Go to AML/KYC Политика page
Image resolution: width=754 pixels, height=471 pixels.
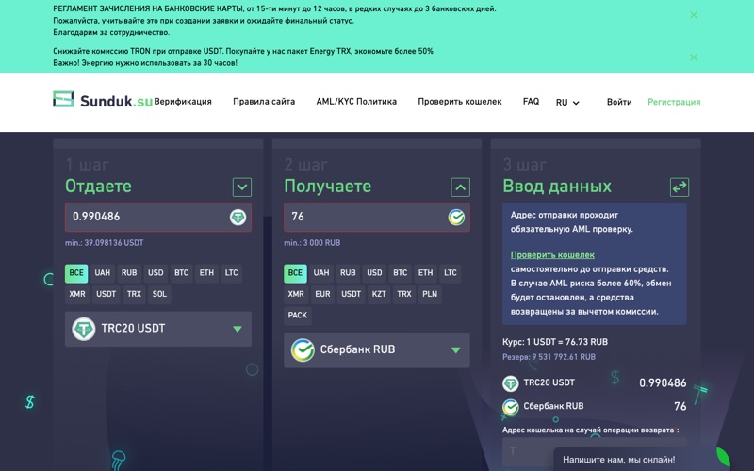(x=356, y=102)
